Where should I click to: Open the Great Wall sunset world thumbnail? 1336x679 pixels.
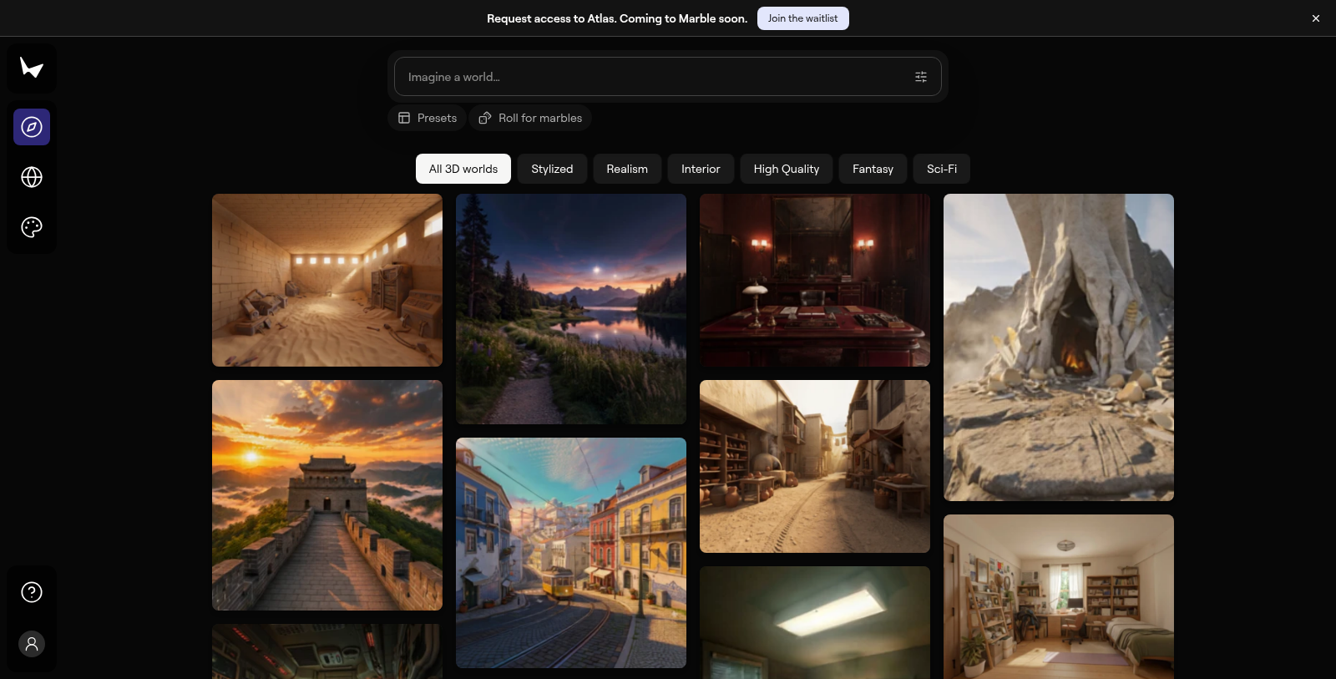327,495
